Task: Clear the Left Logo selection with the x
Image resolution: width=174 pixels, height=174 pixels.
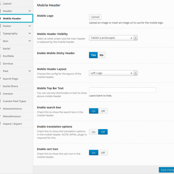Action: coord(131,73)
